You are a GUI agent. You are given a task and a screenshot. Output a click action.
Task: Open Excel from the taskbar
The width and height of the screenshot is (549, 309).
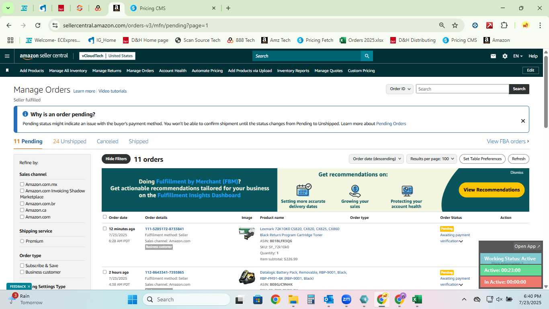tap(417, 299)
